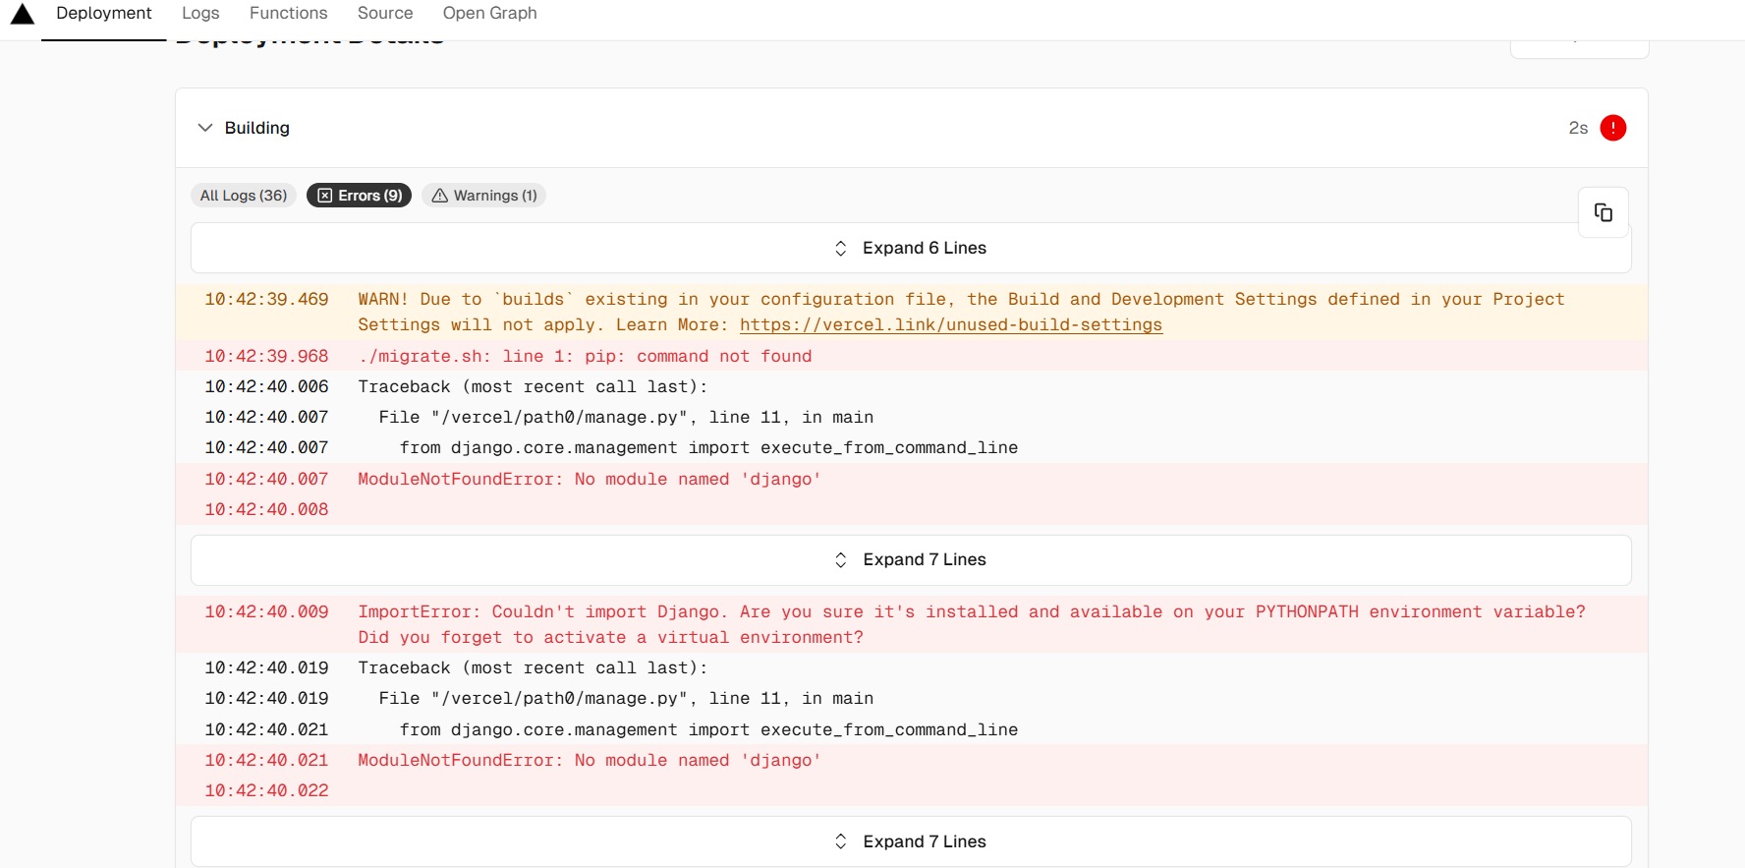Click the pip command not found log line
The height and width of the screenshot is (868, 1745).
pos(585,356)
